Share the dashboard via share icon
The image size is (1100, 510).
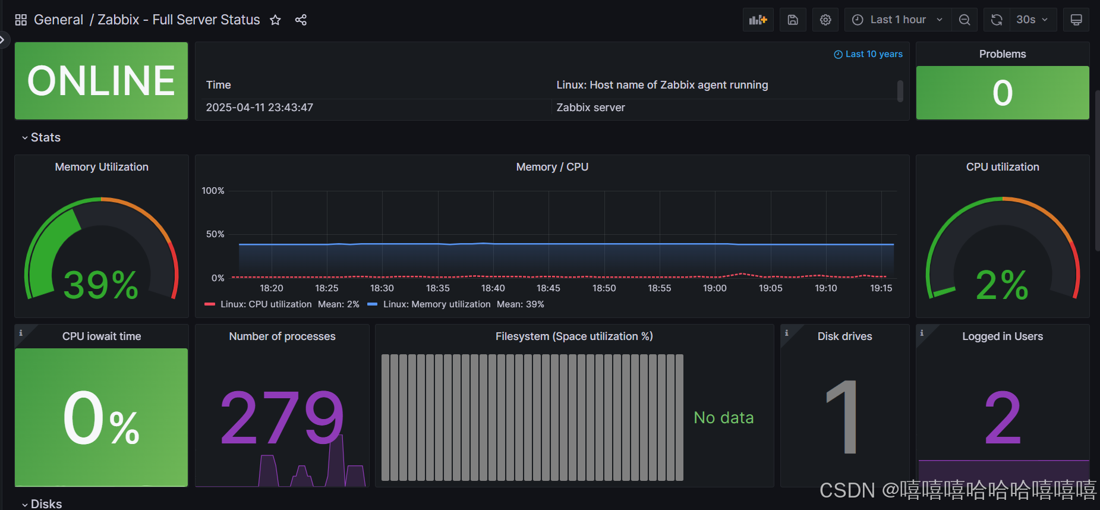click(x=301, y=20)
